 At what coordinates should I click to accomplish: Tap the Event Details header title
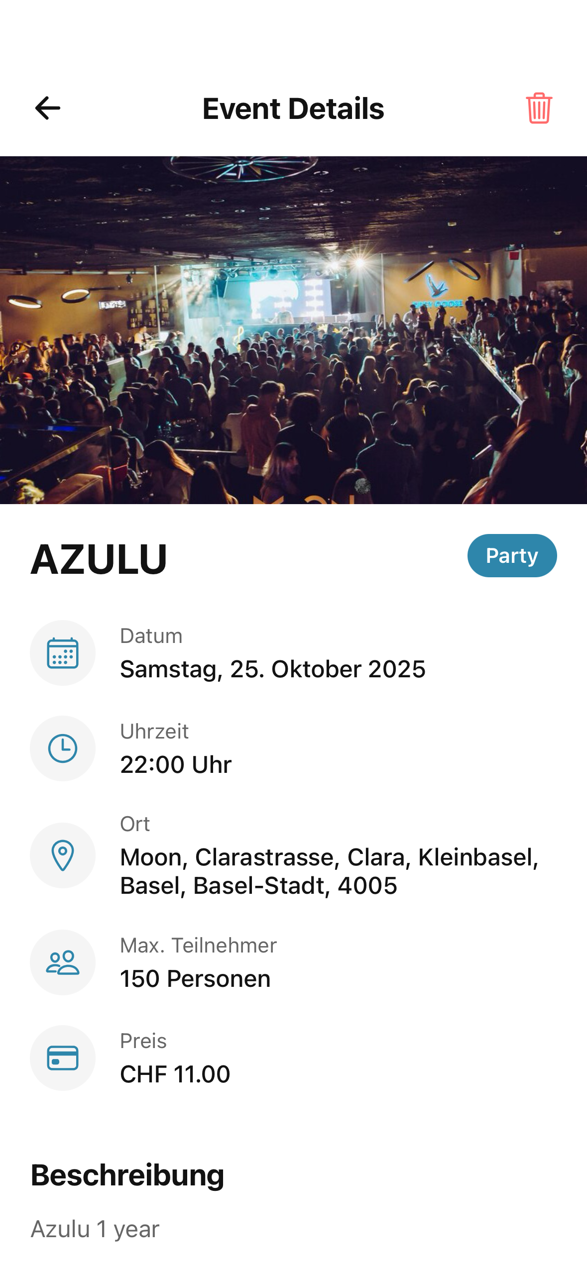pos(293,108)
